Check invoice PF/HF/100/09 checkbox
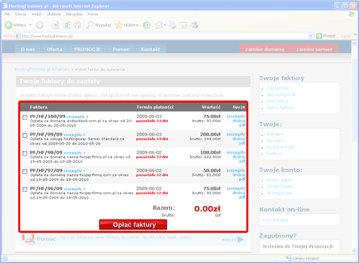The height and width of the screenshot is (263, 359). coord(25,117)
